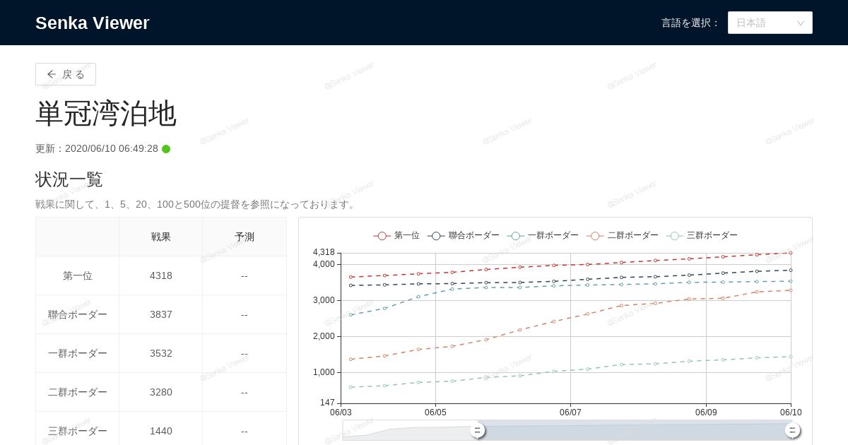Click the right zoom slider handle
848x445 pixels.
[x=793, y=430]
